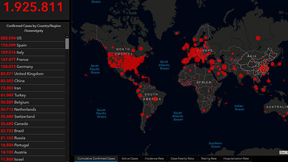Image resolution: width=288 pixels, height=162 pixels.
Task: Click the Esri attribution at the map corner
Action: click(283, 152)
